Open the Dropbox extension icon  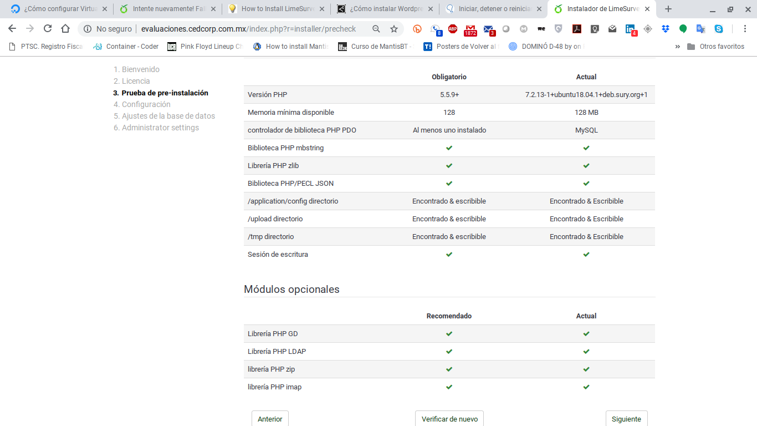point(666,29)
